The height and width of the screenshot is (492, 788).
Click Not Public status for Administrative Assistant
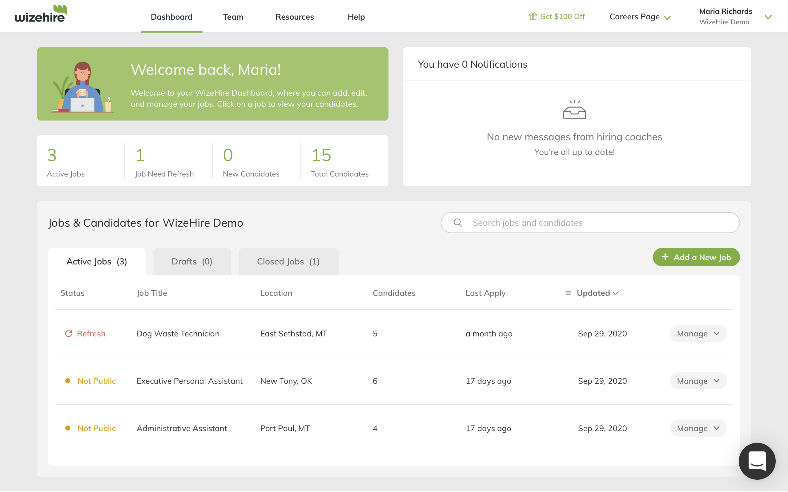coord(97,428)
